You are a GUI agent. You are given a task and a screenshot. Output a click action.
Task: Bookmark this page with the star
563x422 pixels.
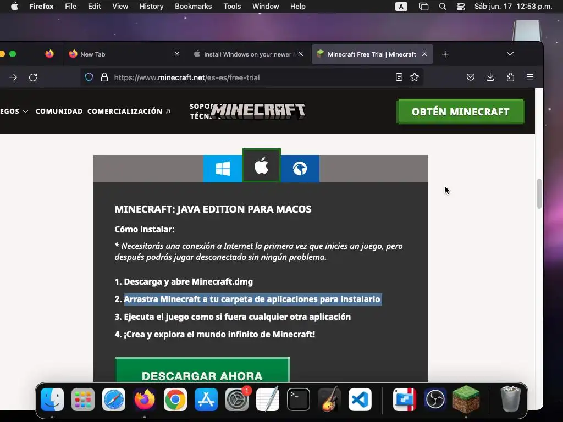click(x=415, y=77)
